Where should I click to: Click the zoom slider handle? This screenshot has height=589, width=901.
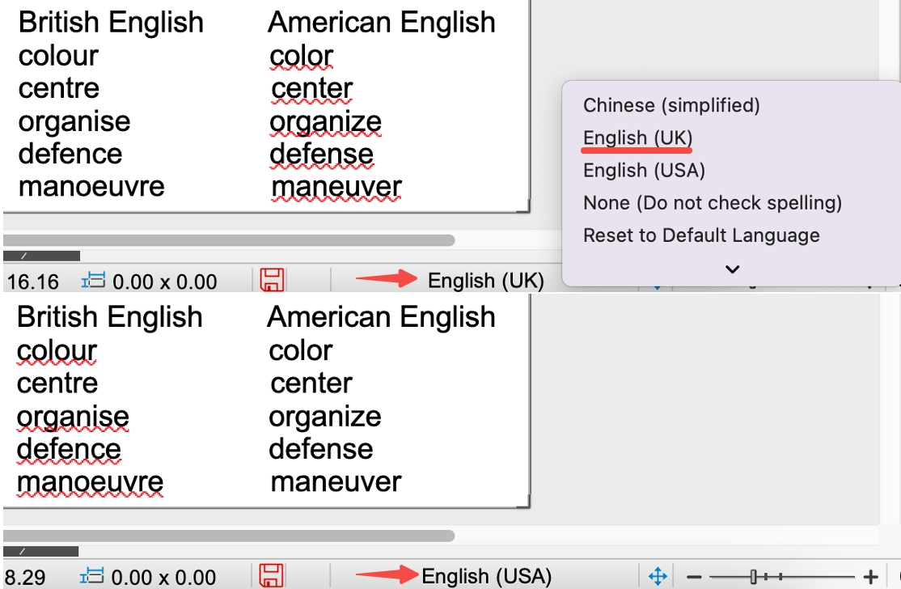point(753,577)
